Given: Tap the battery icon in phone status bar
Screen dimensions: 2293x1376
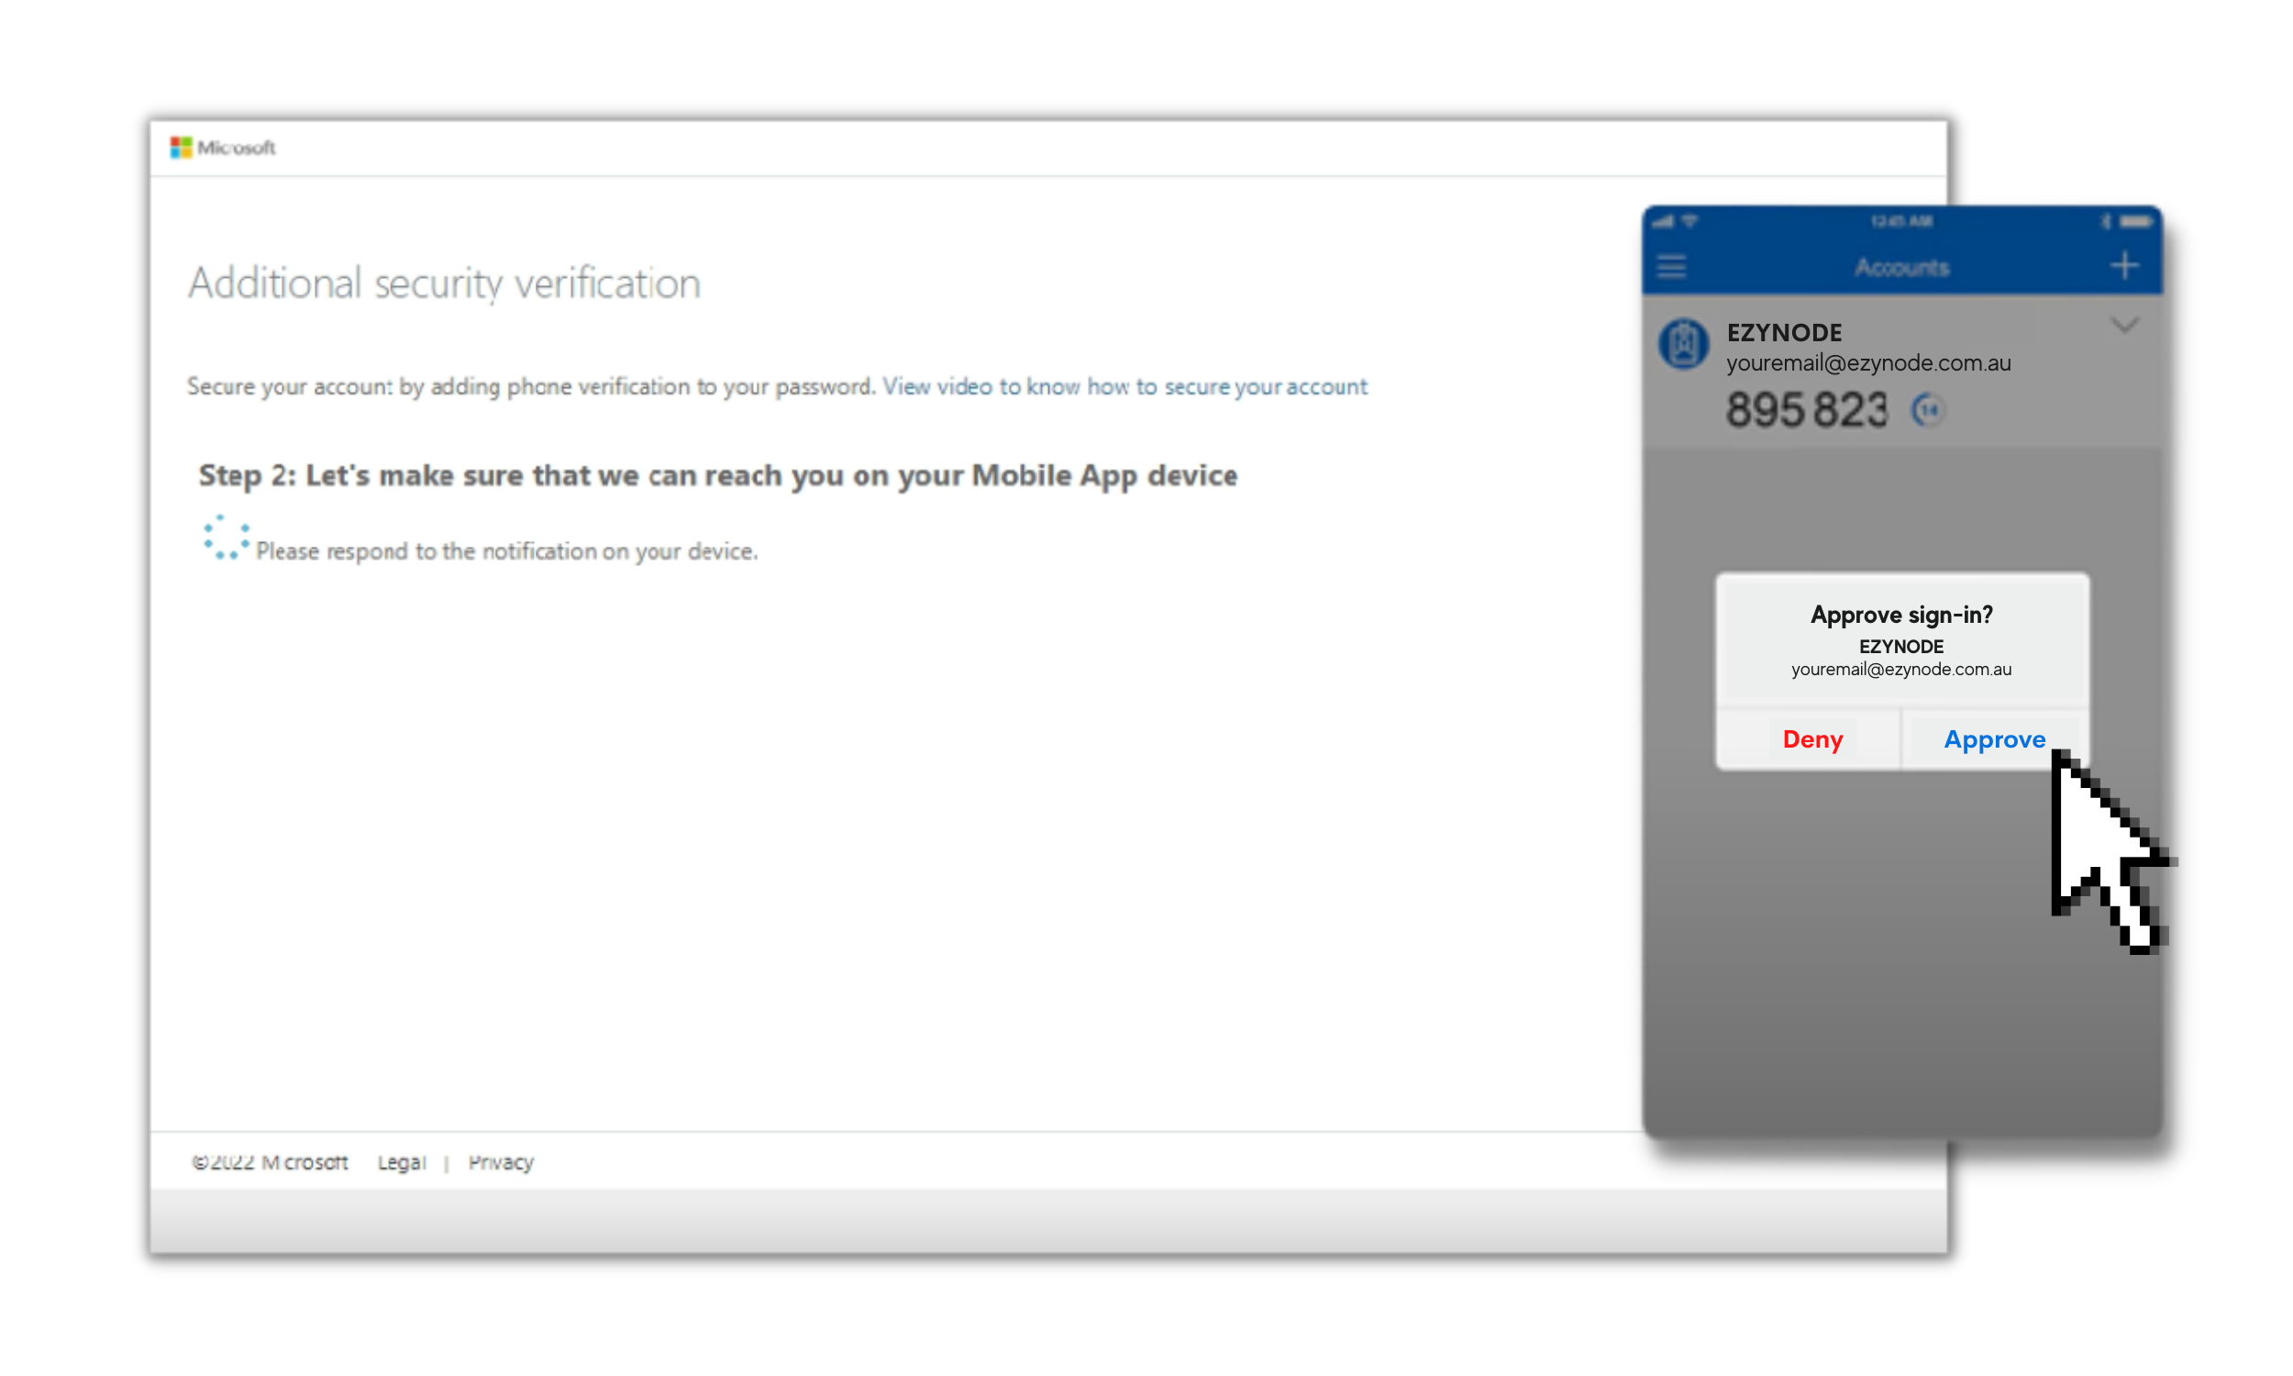Looking at the screenshot, I should [2136, 222].
